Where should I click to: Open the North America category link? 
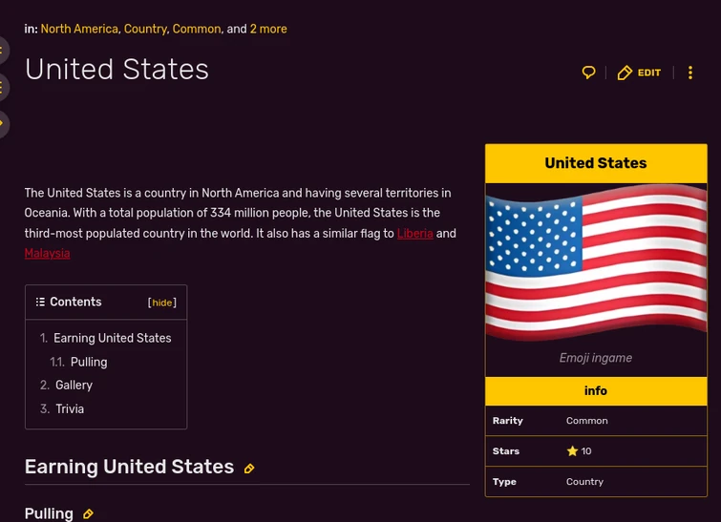(x=79, y=30)
